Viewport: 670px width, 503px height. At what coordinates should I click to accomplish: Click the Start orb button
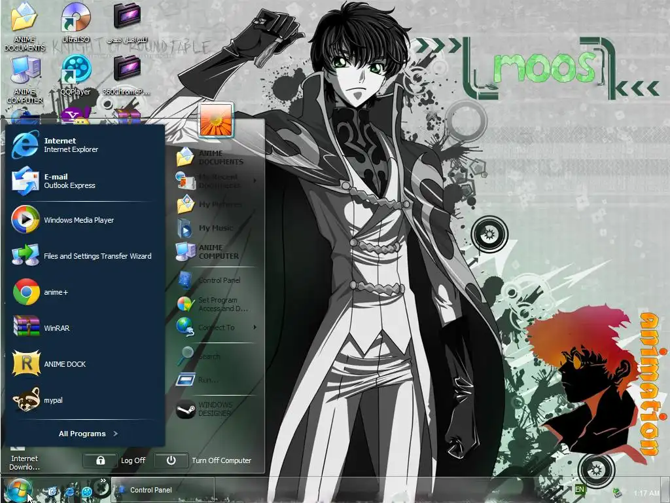click(x=18, y=490)
